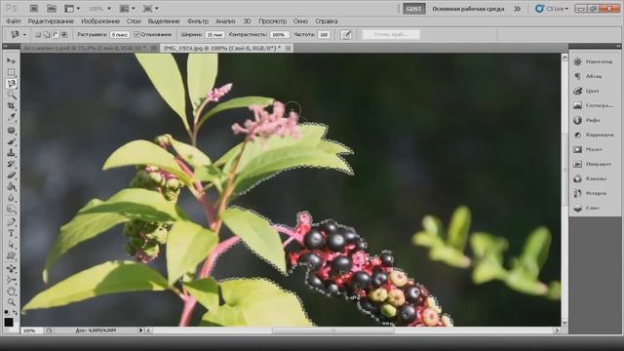Select the Brush tool
624x351 pixels.
click(11, 141)
